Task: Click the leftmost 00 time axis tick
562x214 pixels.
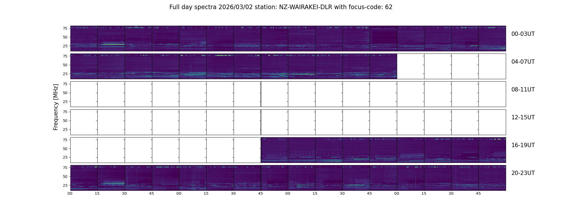Action: (x=70, y=194)
